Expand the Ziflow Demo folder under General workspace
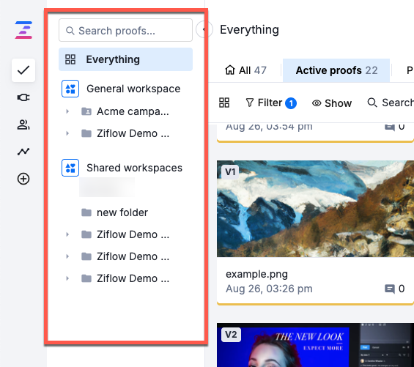The height and width of the screenshot is (367, 414). [x=67, y=133]
